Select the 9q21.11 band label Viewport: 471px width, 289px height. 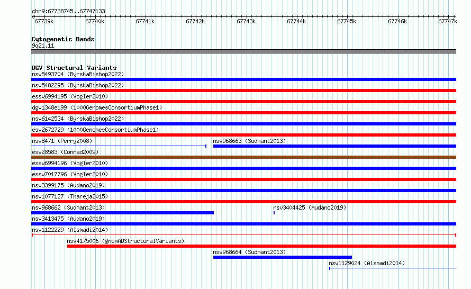[43, 46]
